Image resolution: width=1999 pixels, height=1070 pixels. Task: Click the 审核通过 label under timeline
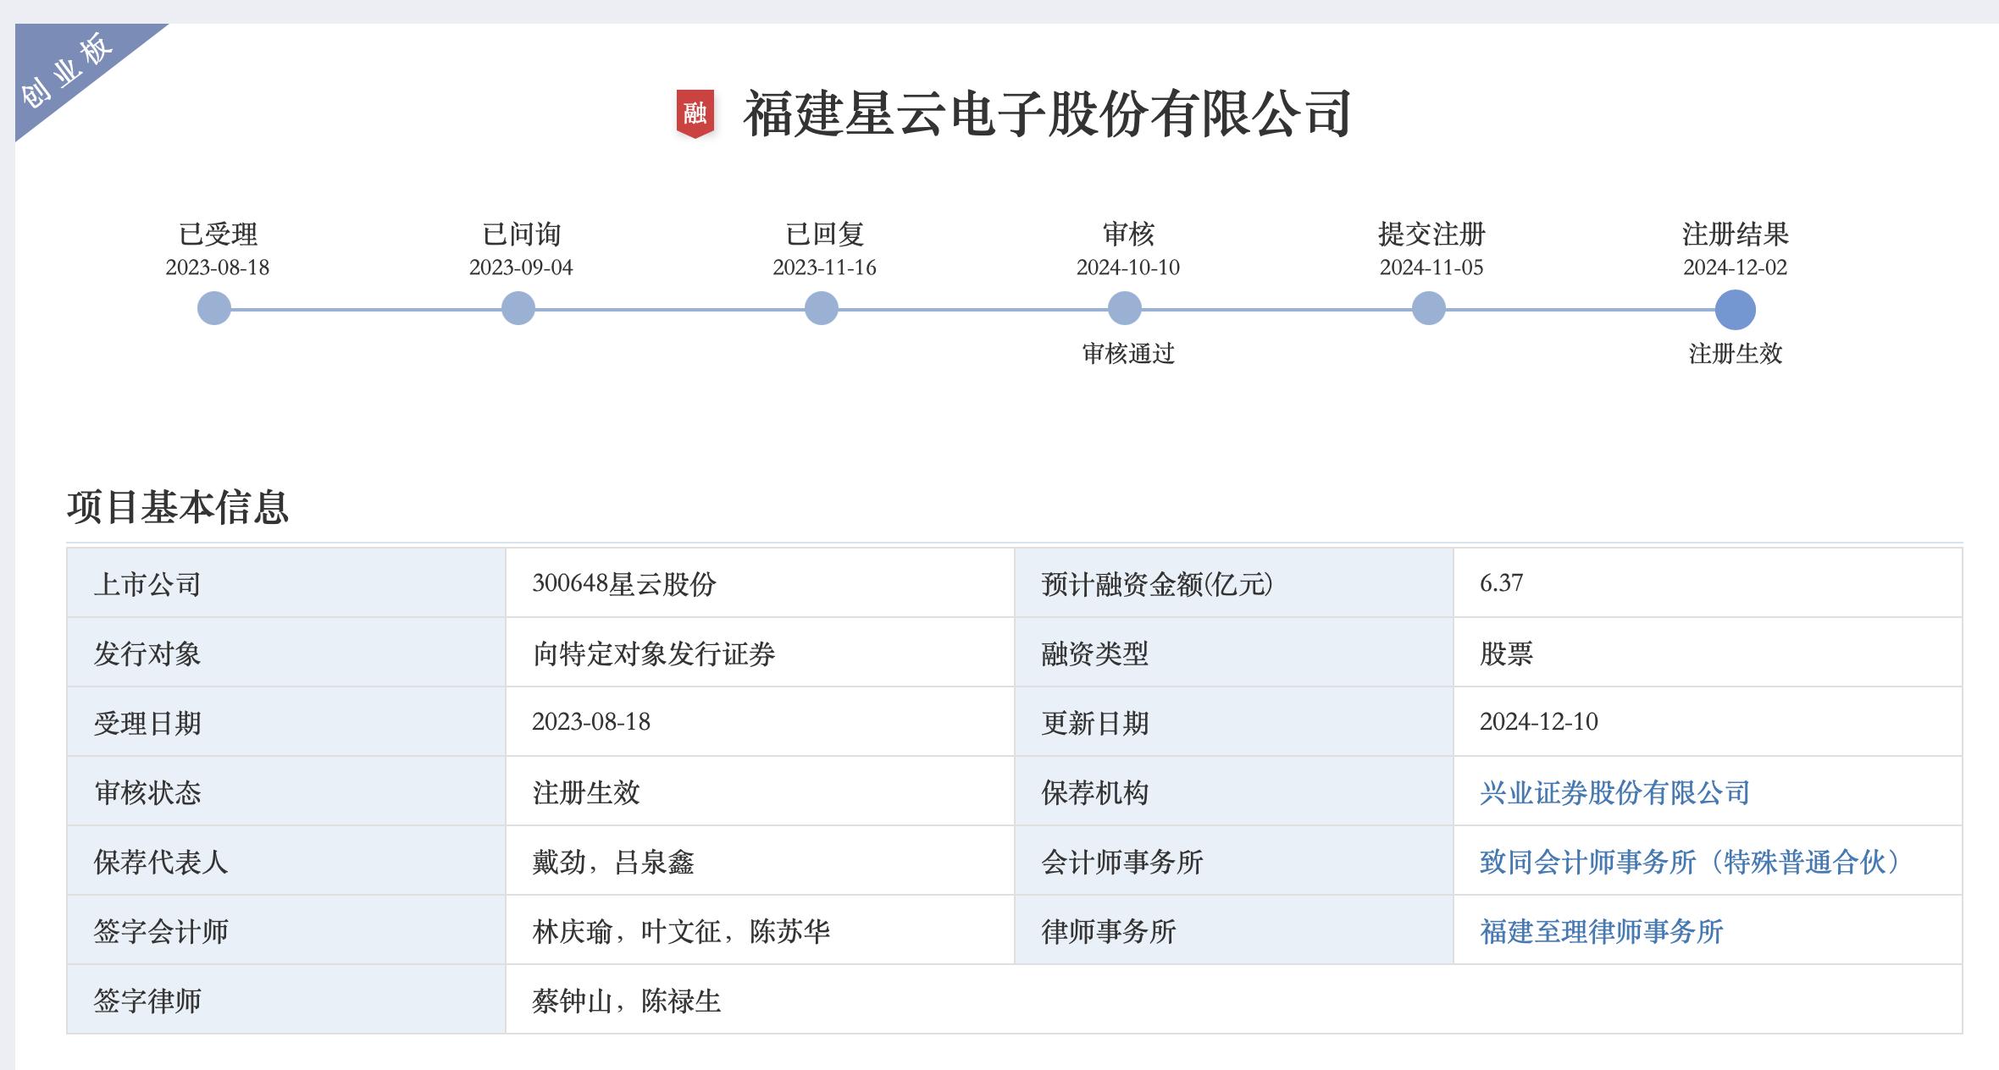[x=1128, y=354]
